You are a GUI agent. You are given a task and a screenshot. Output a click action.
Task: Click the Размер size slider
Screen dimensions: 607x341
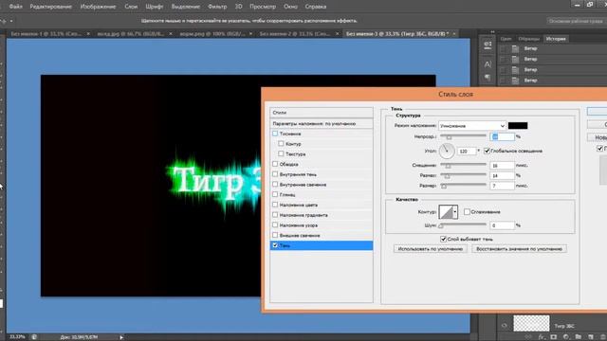[x=464, y=186]
